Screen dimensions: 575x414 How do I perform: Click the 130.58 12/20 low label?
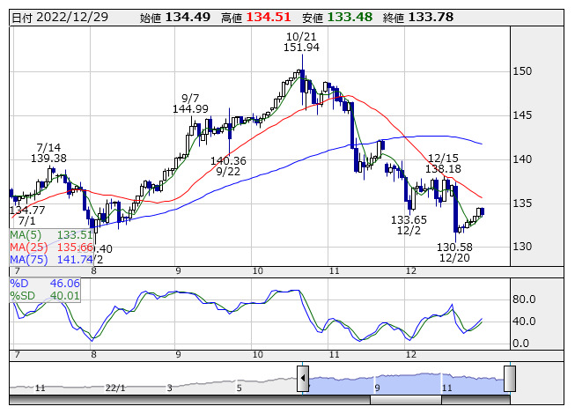454,252
